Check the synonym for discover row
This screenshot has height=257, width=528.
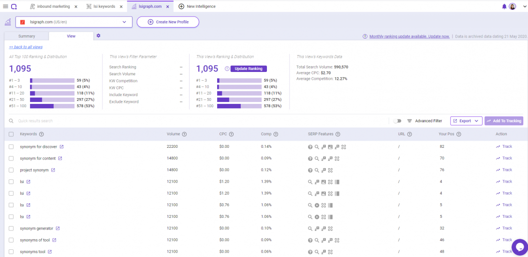(x=12, y=147)
